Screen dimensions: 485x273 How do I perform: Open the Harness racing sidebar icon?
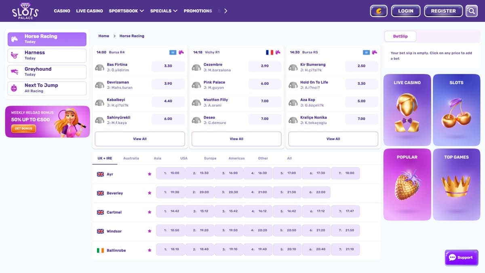(14, 55)
